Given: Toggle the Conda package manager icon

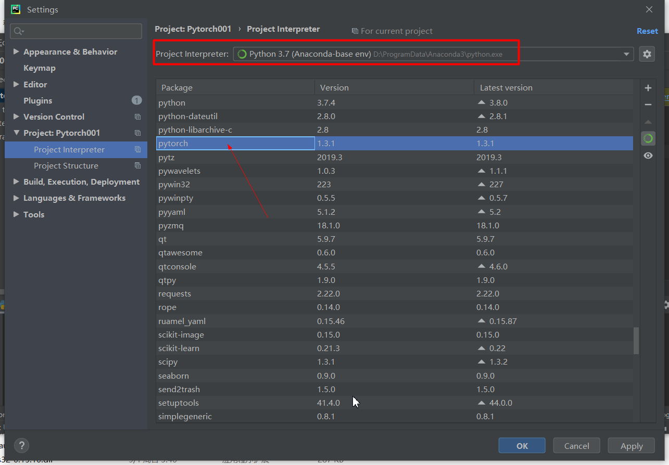Looking at the screenshot, I should tap(648, 138).
